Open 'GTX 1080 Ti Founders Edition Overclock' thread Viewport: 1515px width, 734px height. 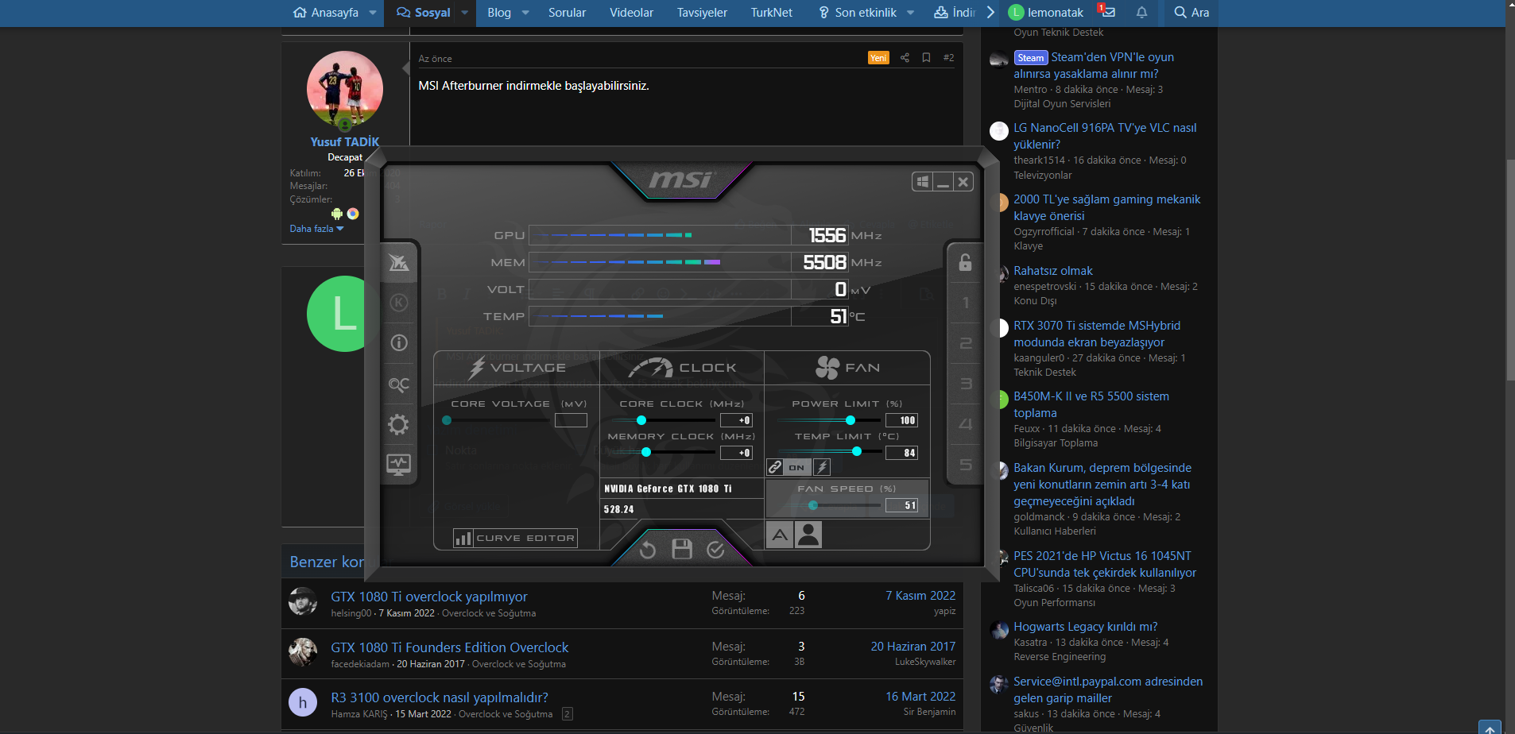[450, 647]
